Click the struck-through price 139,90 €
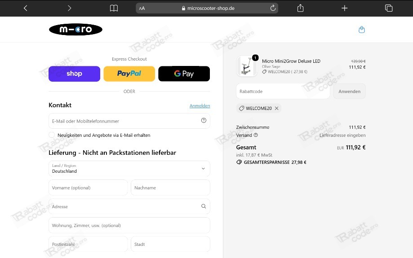 click(358, 61)
